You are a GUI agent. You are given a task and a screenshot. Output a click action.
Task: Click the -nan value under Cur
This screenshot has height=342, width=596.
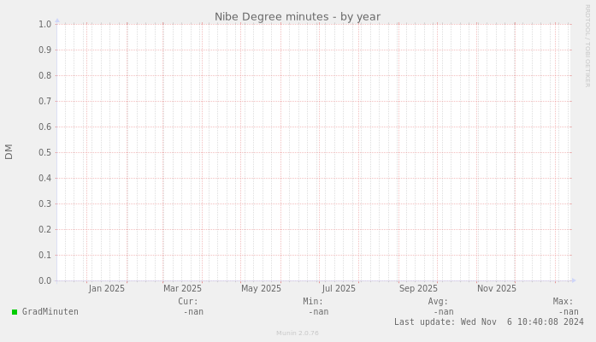[x=193, y=312]
